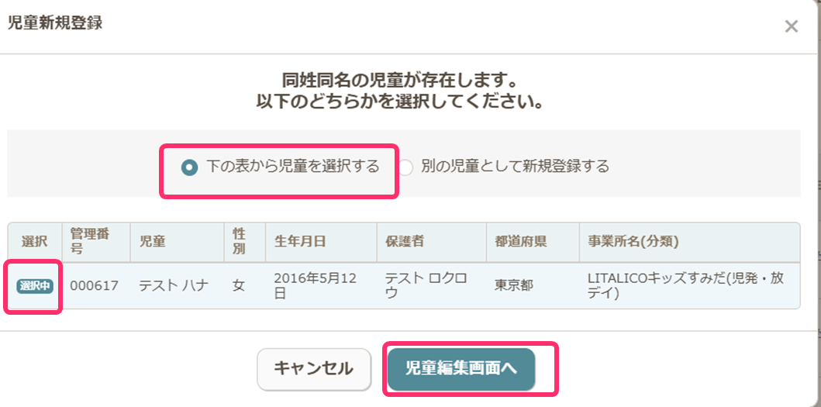This screenshot has width=821, height=407.
Task: Click the birthdate 2016年5月12日 cell
Action: pos(315,286)
